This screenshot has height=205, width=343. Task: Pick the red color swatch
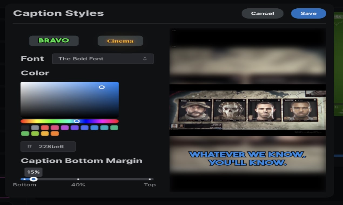(x=45, y=128)
